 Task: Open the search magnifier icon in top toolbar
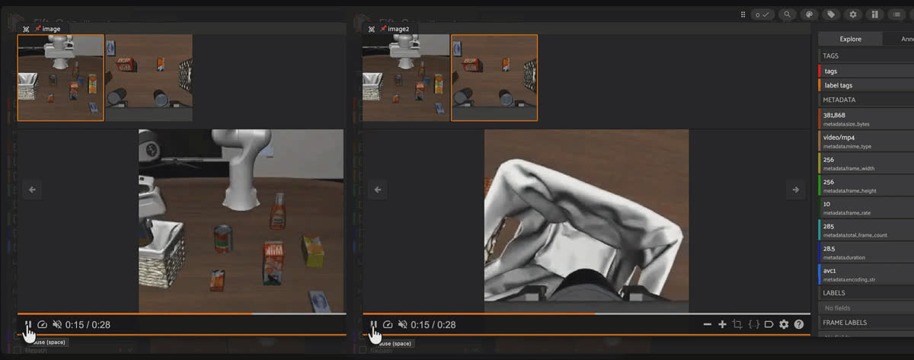788,14
